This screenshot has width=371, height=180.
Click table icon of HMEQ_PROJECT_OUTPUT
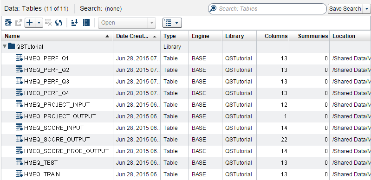[19, 116]
